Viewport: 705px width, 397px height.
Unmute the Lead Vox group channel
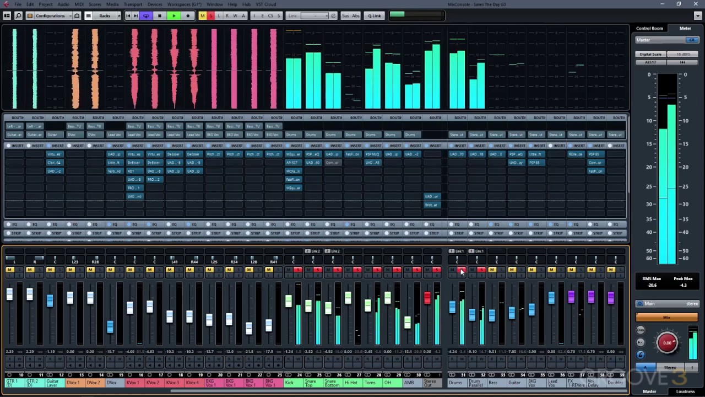tap(551, 270)
